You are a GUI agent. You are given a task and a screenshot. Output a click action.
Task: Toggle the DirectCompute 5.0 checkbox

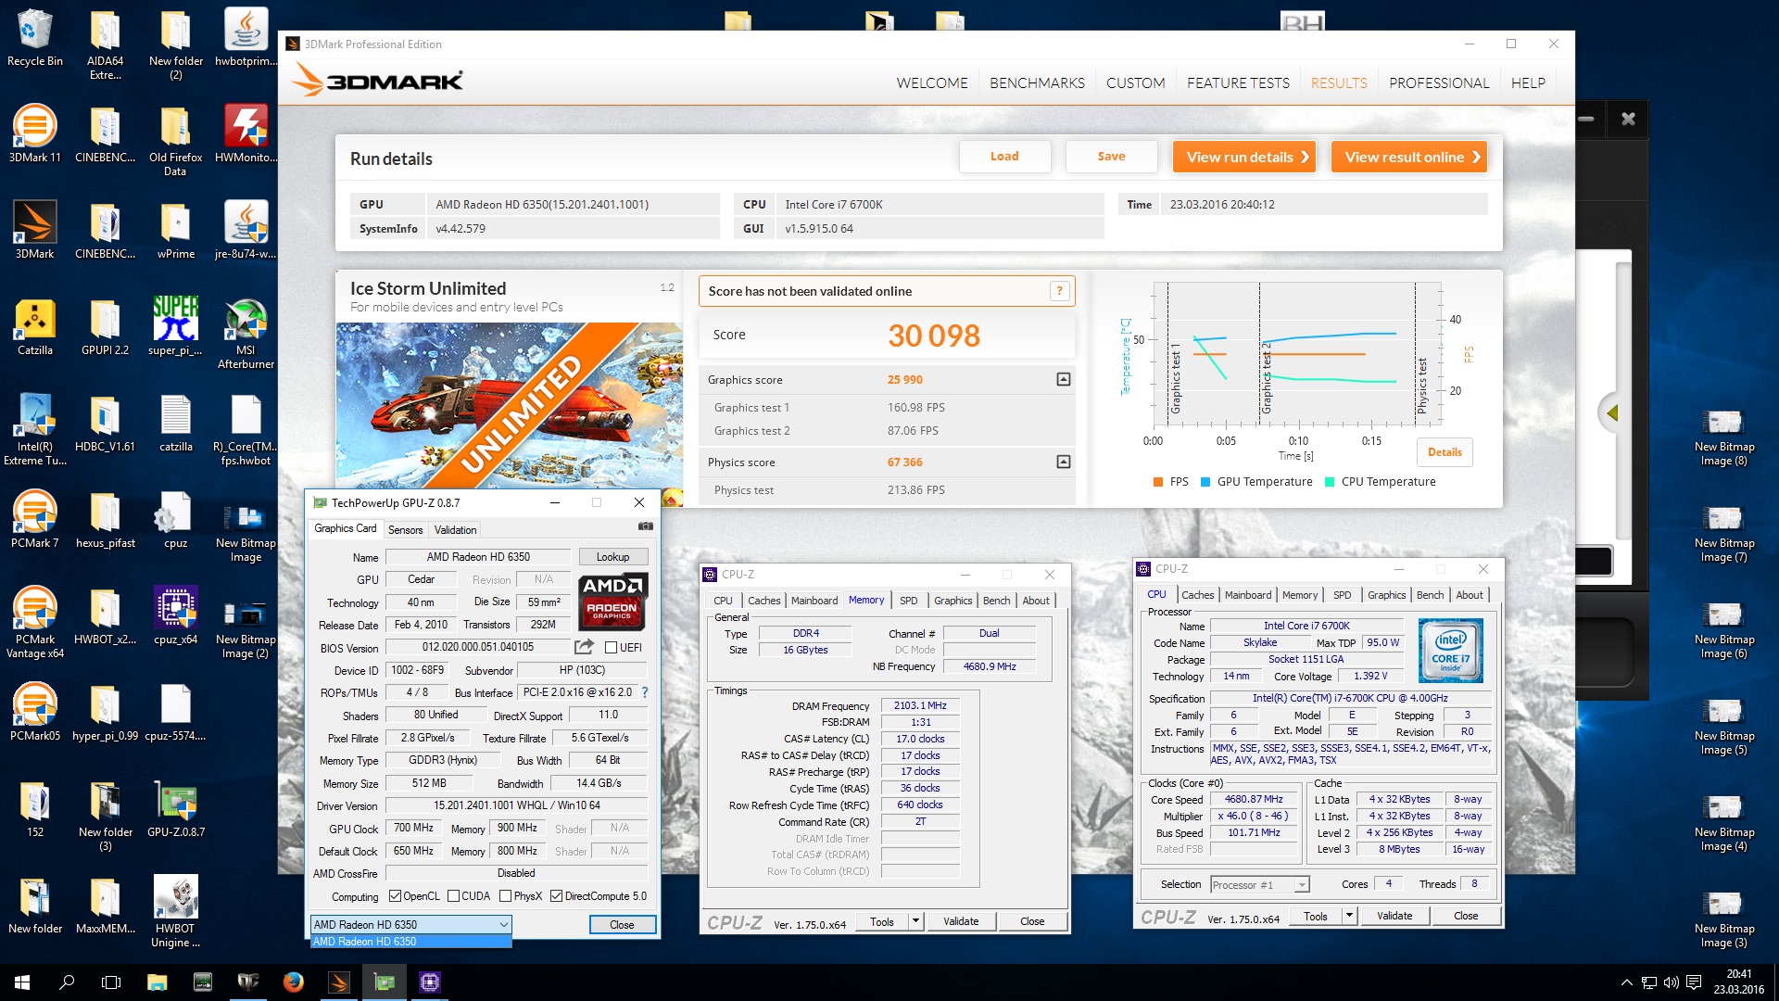(556, 896)
